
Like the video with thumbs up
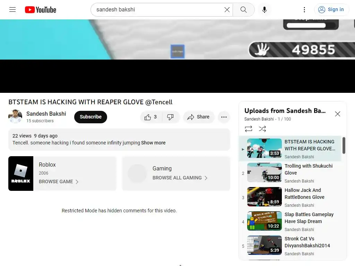151,117
